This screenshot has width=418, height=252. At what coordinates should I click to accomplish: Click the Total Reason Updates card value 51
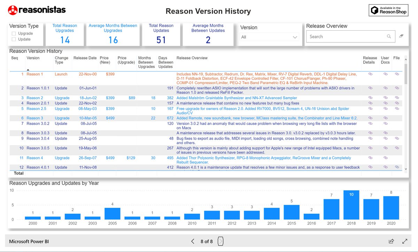(x=161, y=40)
